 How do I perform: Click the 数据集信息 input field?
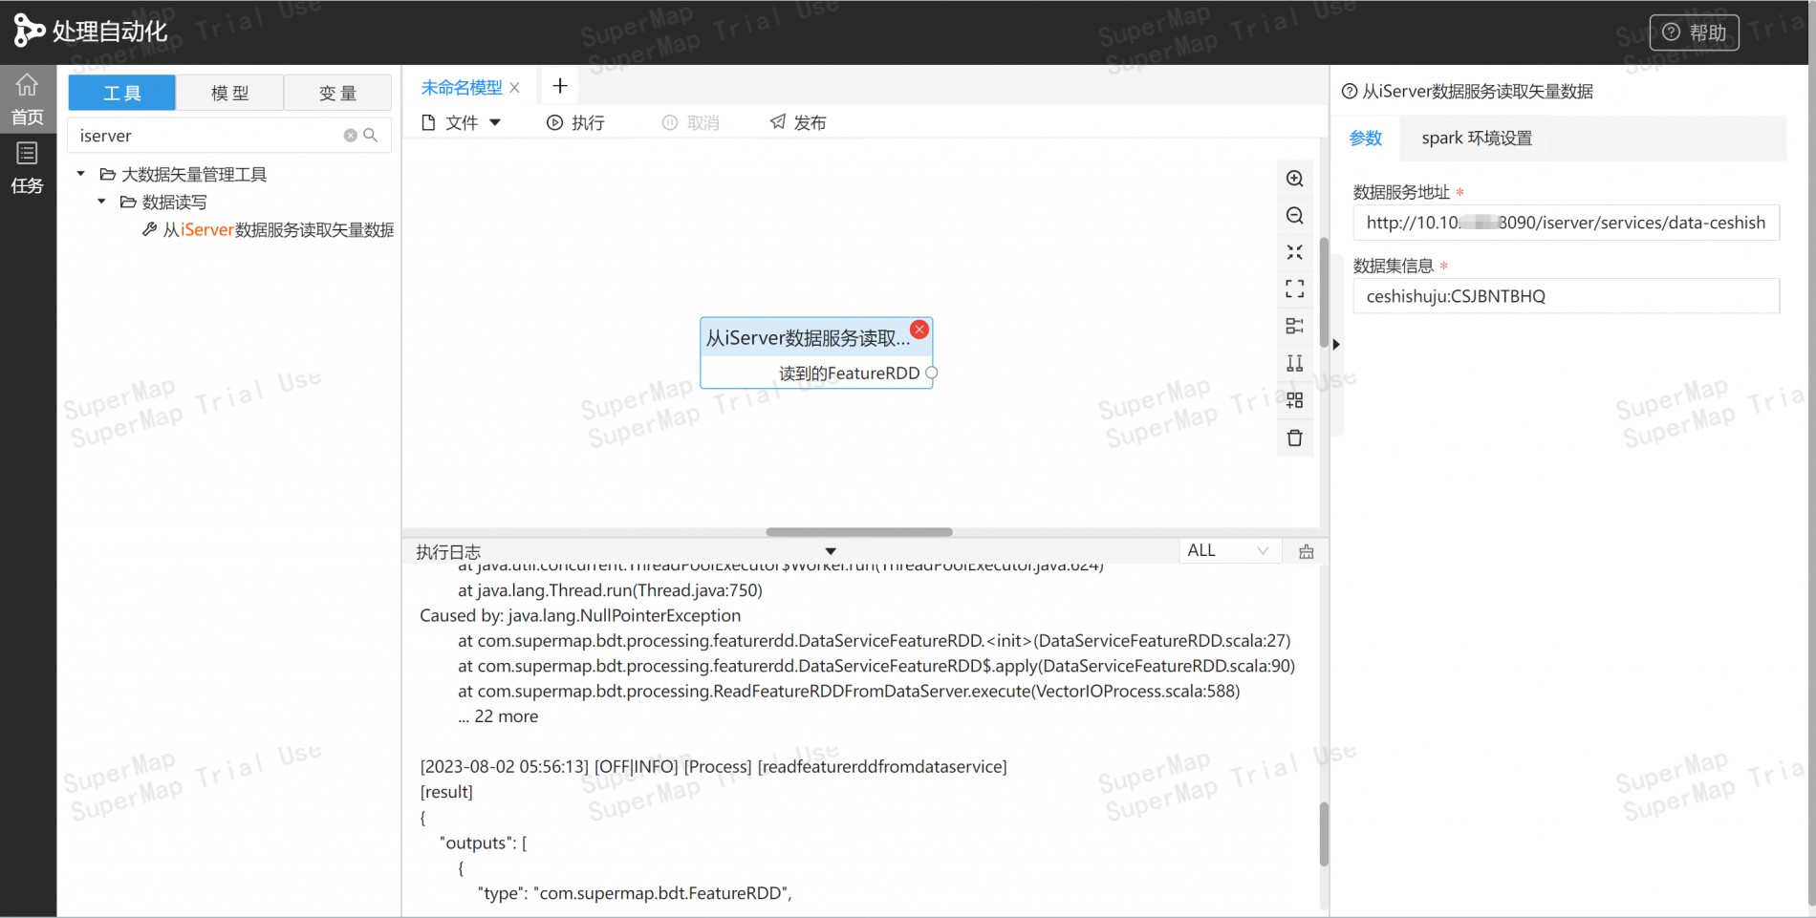1567,296
